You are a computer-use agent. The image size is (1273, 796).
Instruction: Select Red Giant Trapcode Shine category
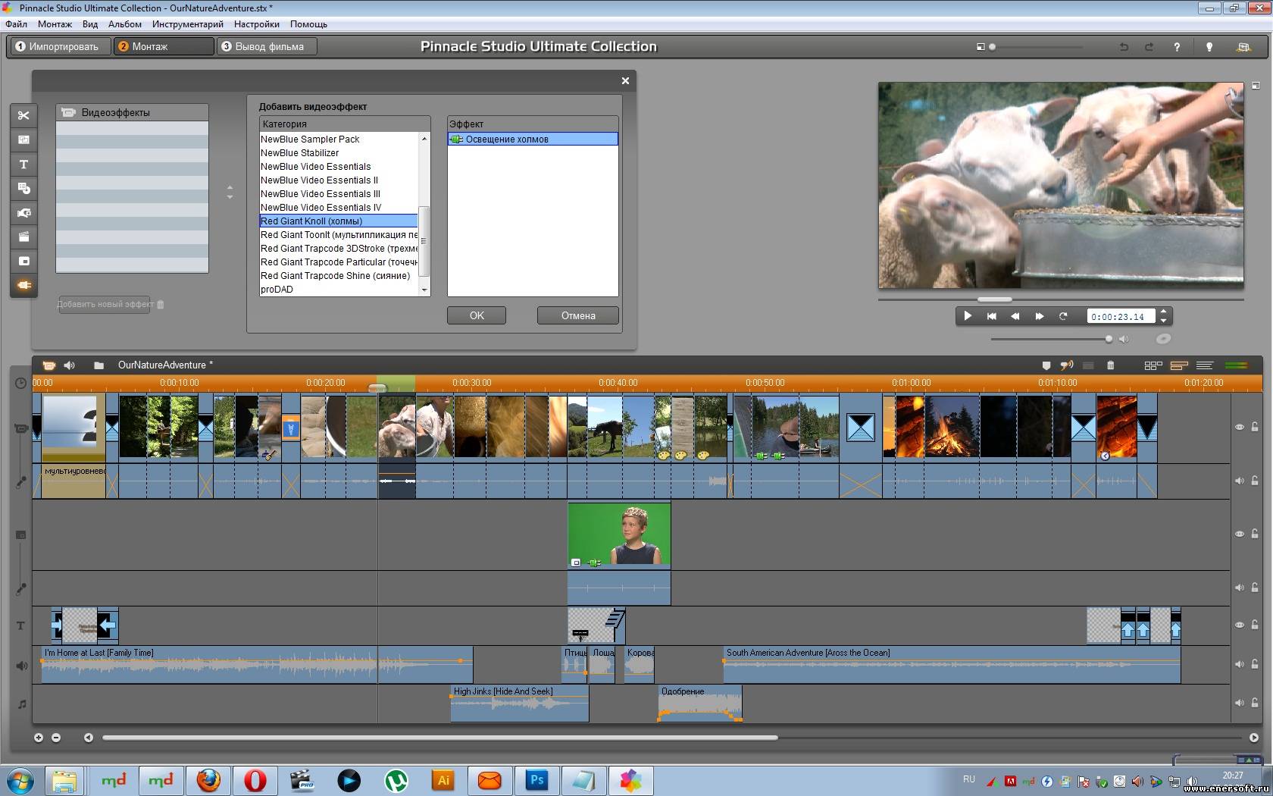pyautogui.click(x=338, y=276)
